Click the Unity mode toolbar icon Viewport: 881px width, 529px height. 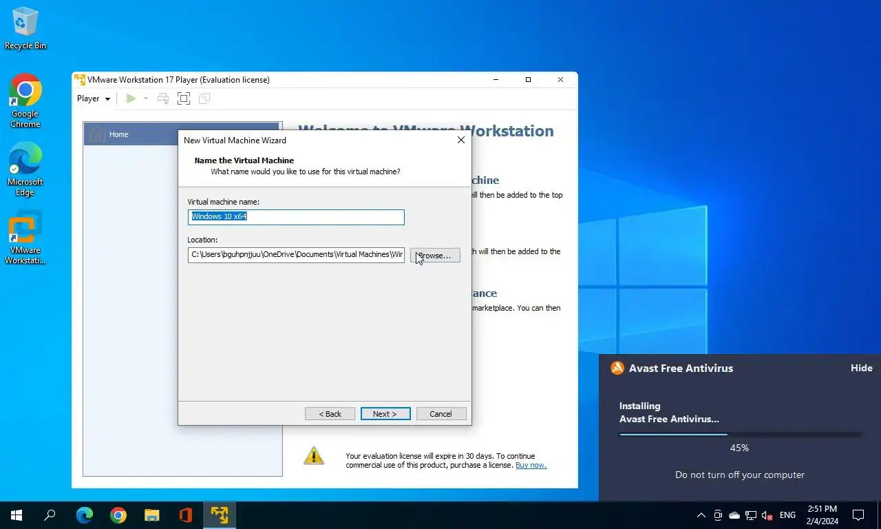point(204,98)
